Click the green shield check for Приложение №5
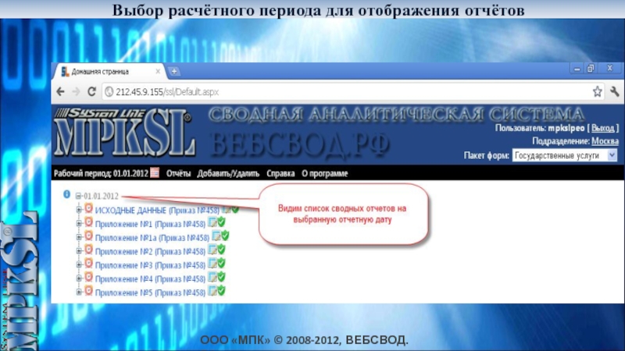 pyautogui.click(x=221, y=290)
